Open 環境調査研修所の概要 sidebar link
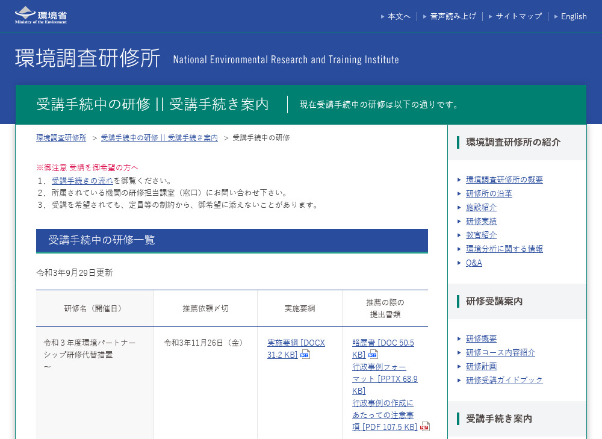The image size is (602, 439). click(x=504, y=179)
